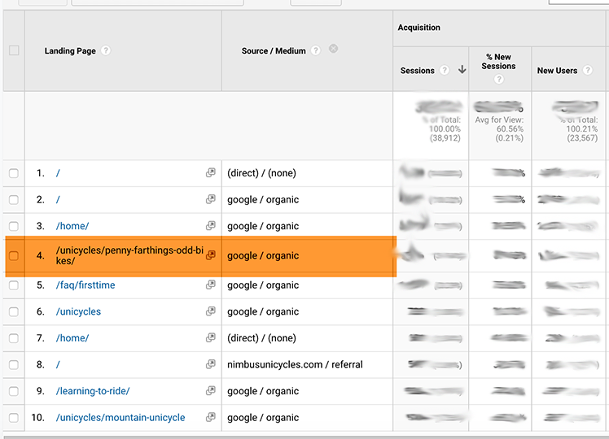Click the New Users column header

(x=557, y=71)
